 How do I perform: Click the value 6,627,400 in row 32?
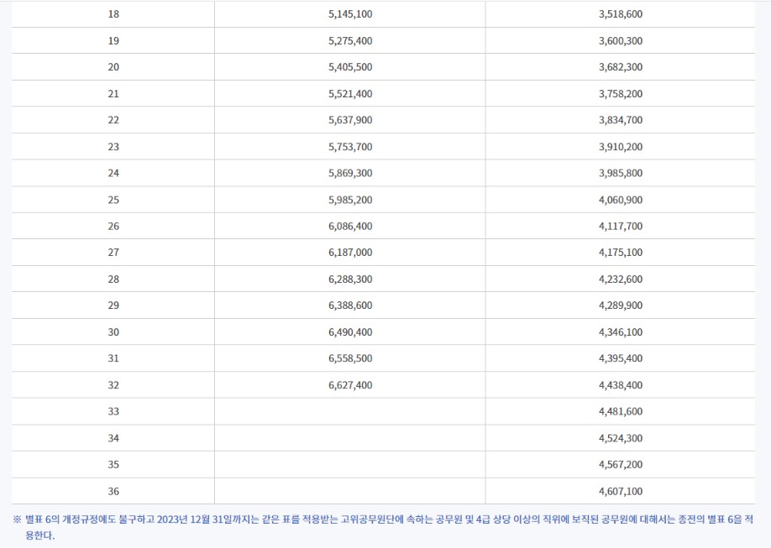350,385
